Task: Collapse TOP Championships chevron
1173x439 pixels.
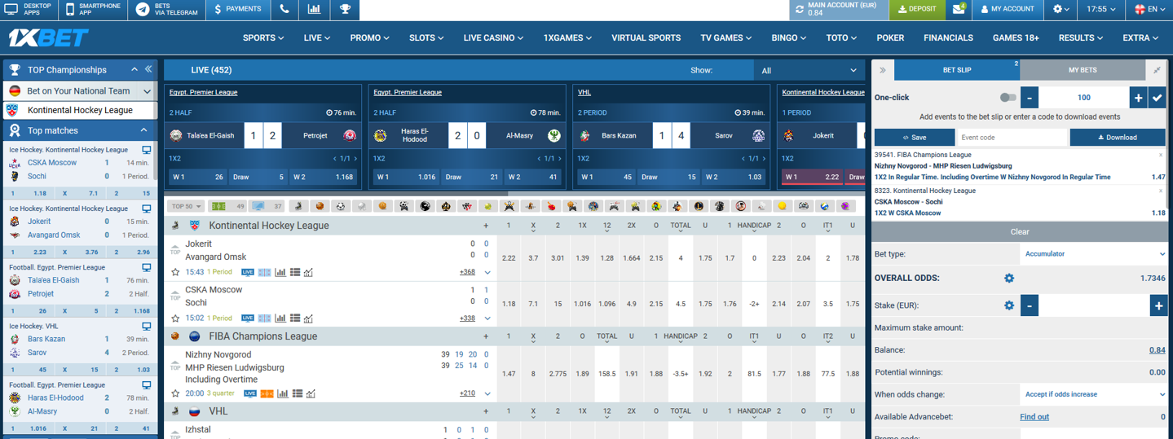Action: click(x=135, y=69)
